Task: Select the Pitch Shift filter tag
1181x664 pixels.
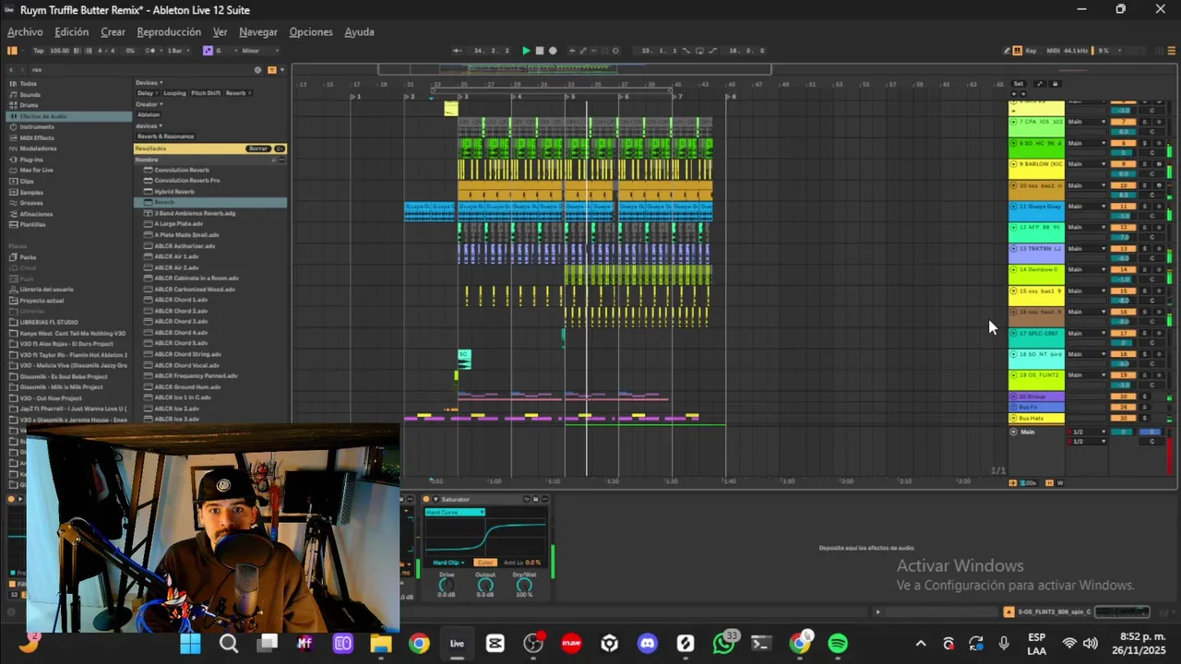Action: point(206,93)
